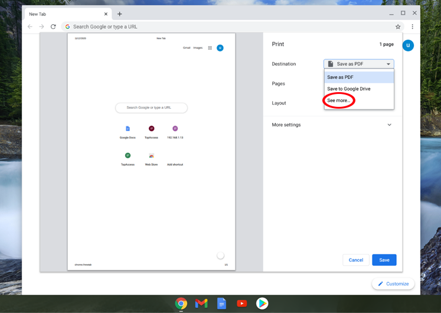Click the Customize button
Viewport: 441px width, 313px height.
click(393, 284)
